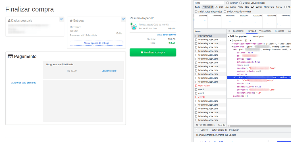Screen dimensions: 291x142
Task: Open the DevTools drawer three-dot menu
Action: tap(197, 130)
